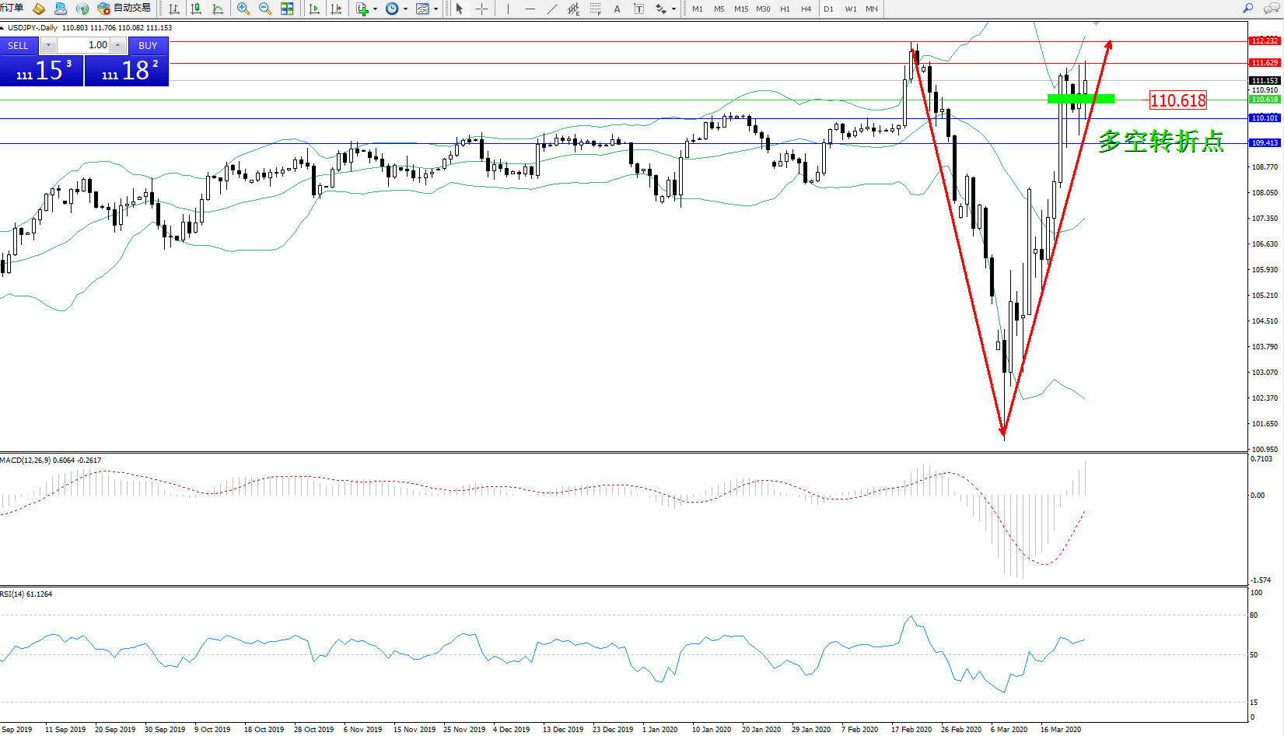1284x736 pixels.
Task: Toggle the 自动交易 auto-trading button
Action: 124,9
